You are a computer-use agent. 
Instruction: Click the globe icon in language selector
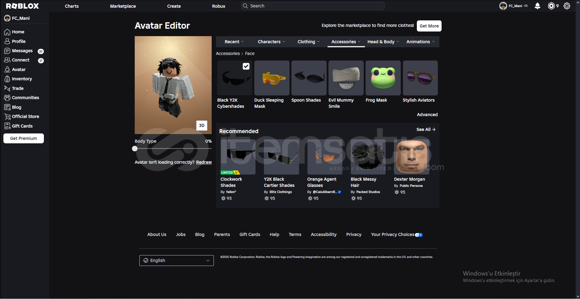click(x=146, y=260)
